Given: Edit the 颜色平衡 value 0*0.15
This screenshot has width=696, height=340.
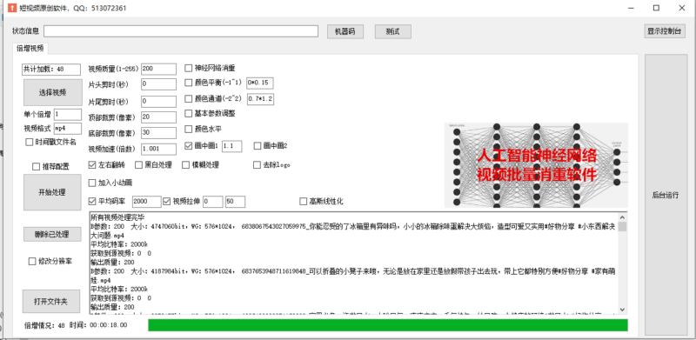Looking at the screenshot, I should coord(260,83).
